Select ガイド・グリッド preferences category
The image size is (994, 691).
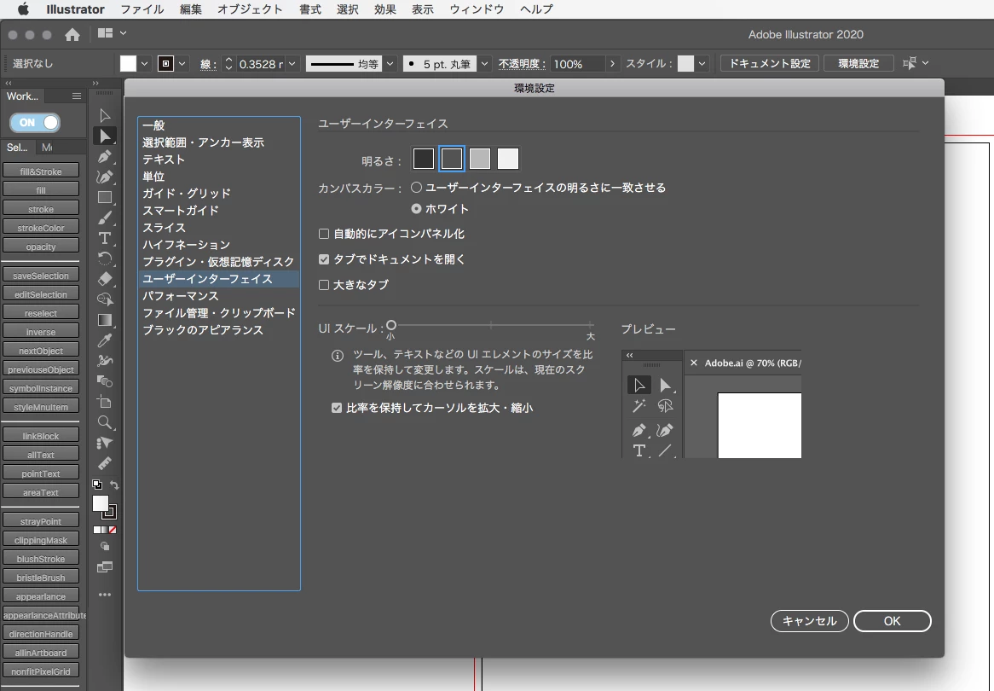tap(219, 193)
